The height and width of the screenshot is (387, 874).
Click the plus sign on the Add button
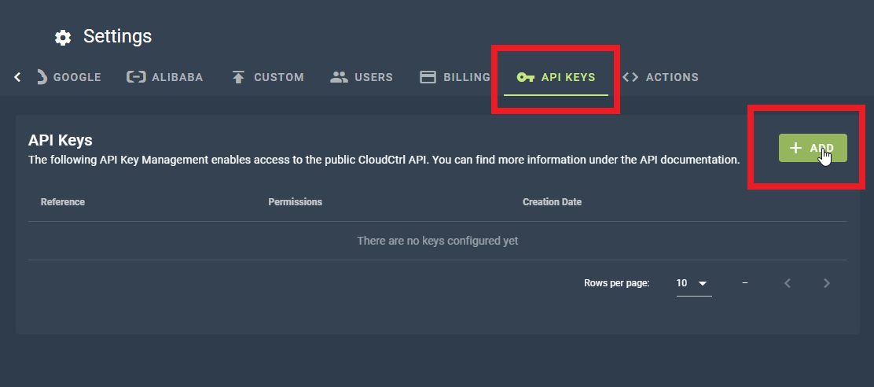[x=795, y=148]
